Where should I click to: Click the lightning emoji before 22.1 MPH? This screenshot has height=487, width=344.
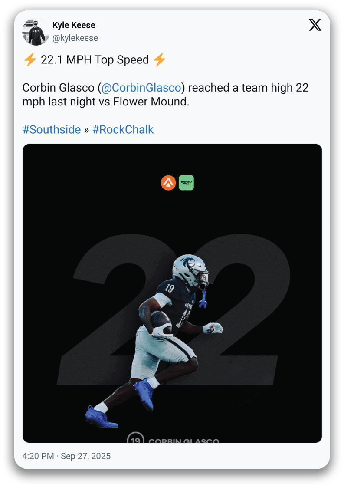(x=30, y=59)
